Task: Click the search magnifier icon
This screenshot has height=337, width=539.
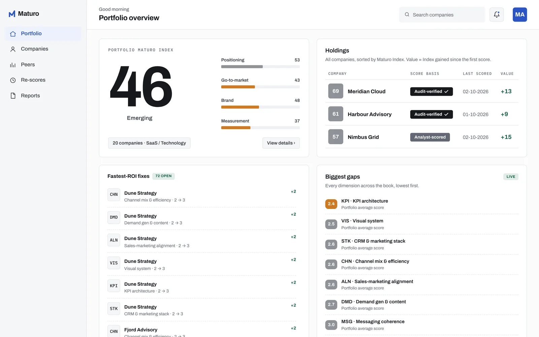Action: pos(407,14)
